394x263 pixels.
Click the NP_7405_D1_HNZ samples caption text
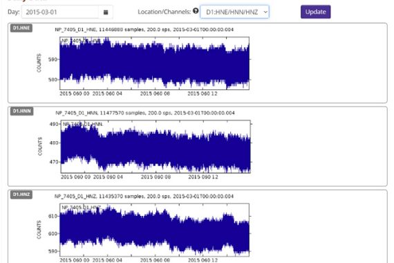[x=144, y=196]
